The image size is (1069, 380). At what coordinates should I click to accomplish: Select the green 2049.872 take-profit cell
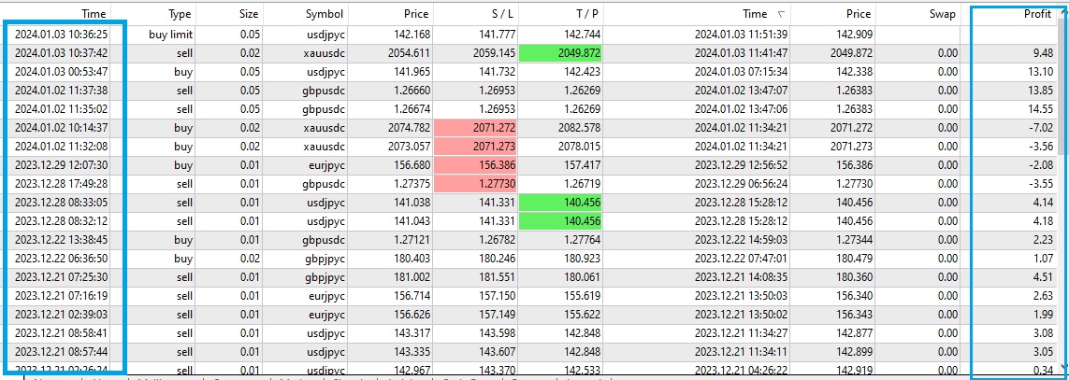558,53
